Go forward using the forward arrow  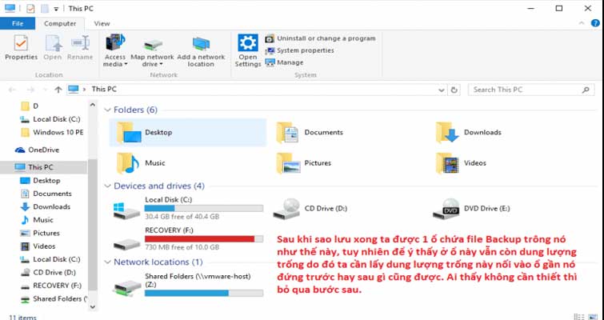30,90
